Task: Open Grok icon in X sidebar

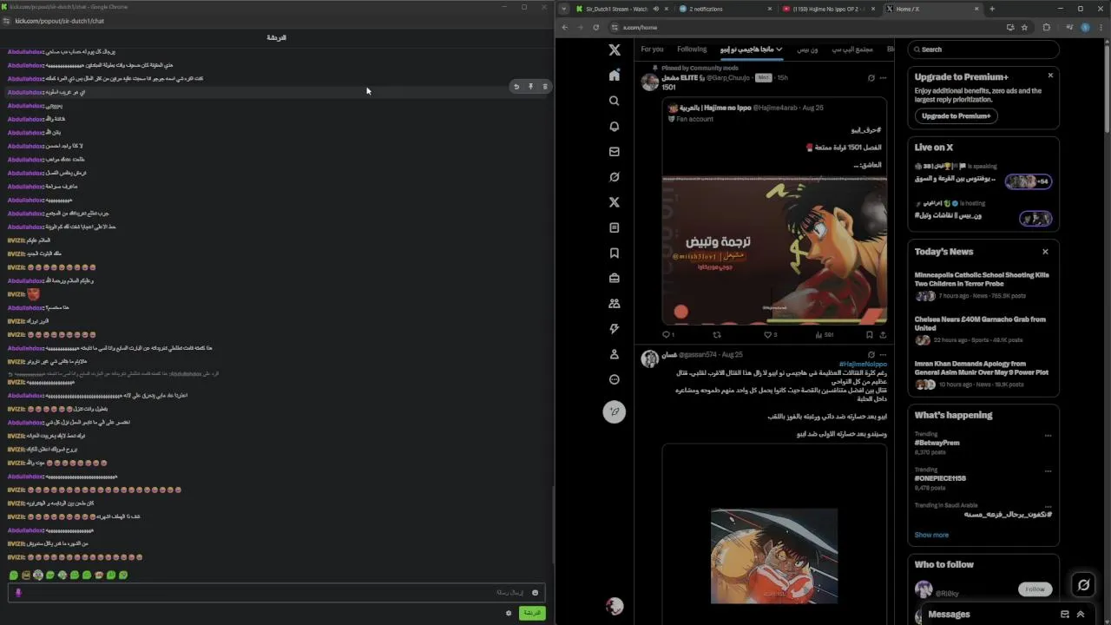Action: (x=614, y=176)
